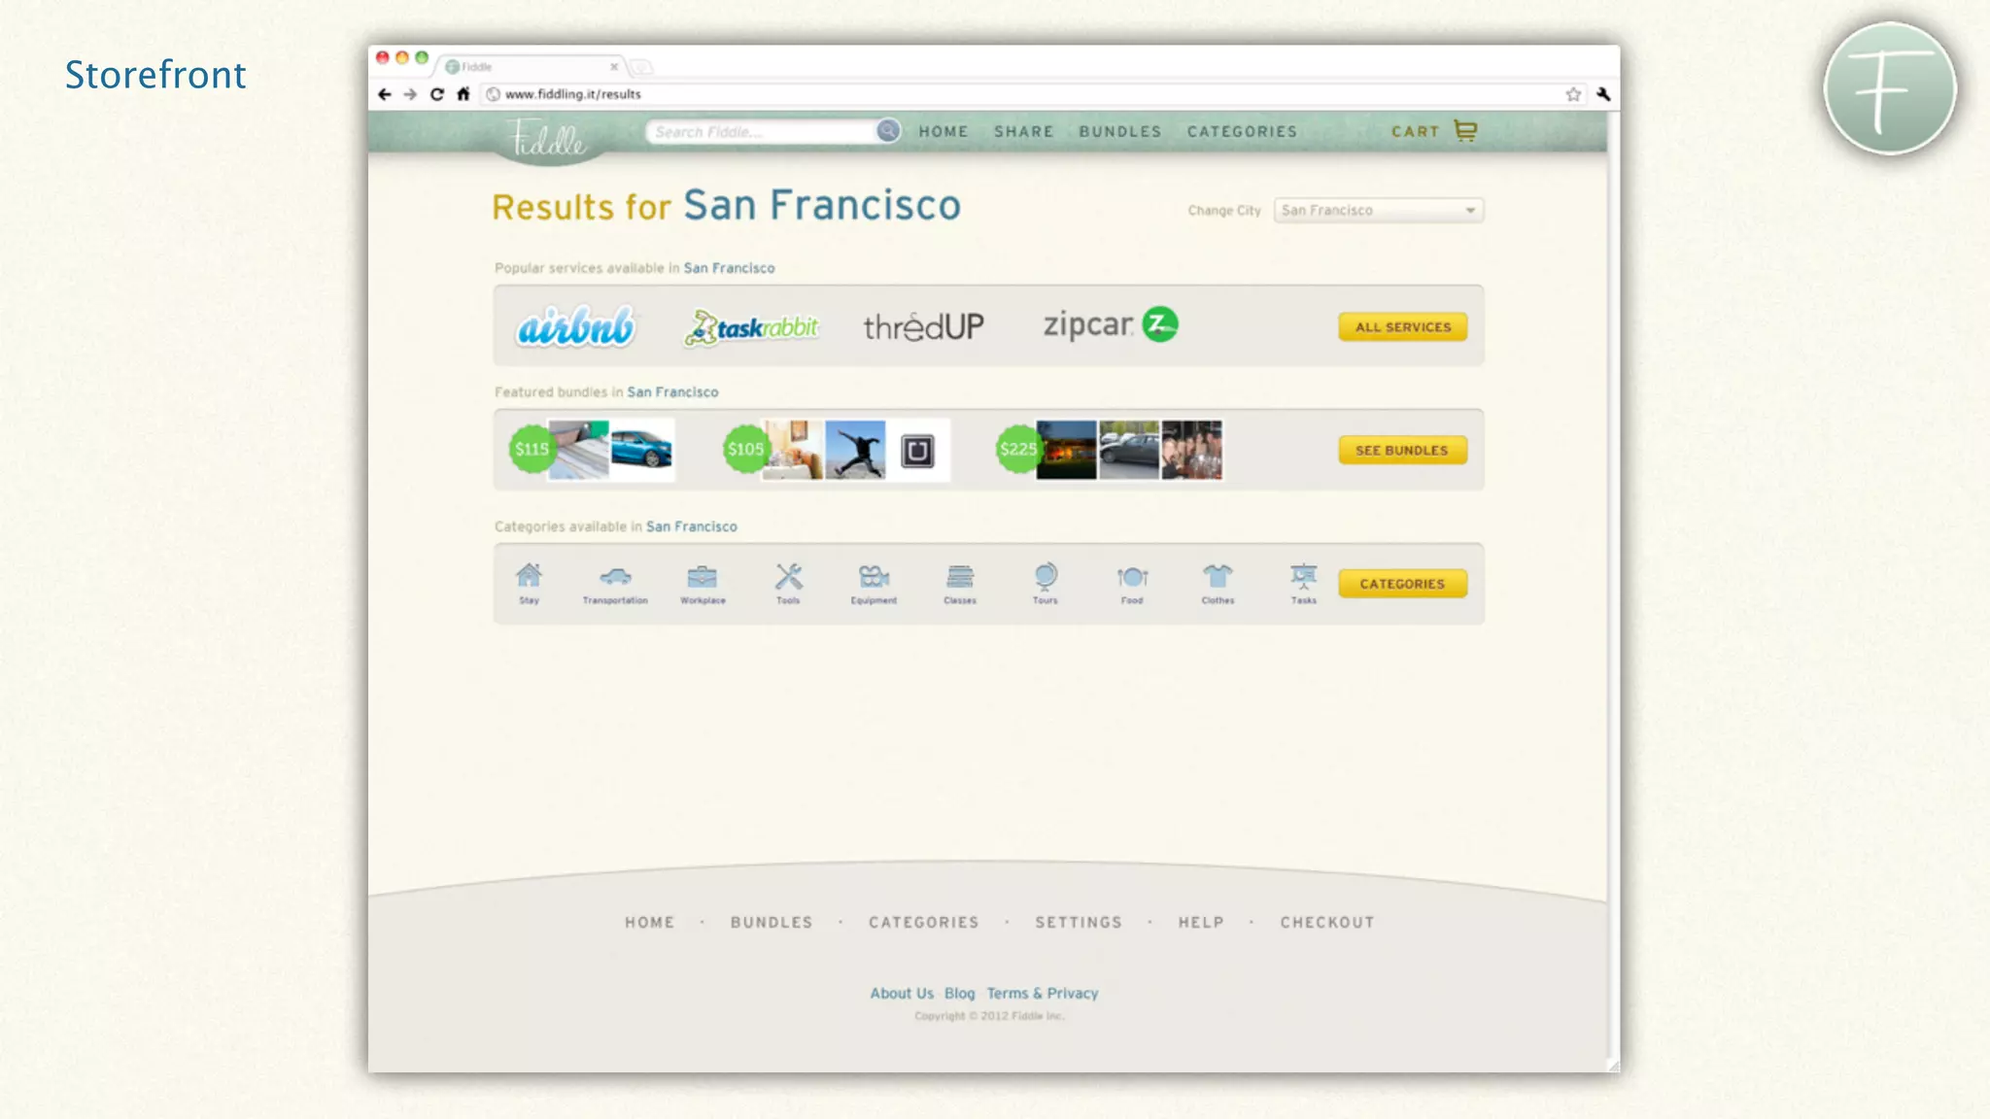Viewport: 1990px width, 1119px height.
Task: Click the SEE BUNDLES button
Action: click(x=1401, y=450)
